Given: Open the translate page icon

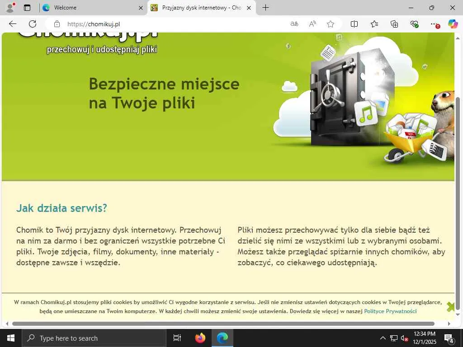Looking at the screenshot, I should (x=294, y=24).
